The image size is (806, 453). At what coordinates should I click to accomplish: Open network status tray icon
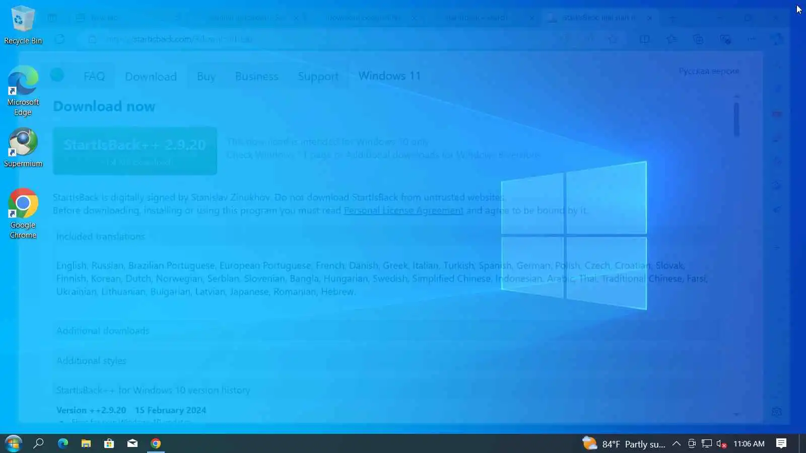pyautogui.click(x=707, y=443)
